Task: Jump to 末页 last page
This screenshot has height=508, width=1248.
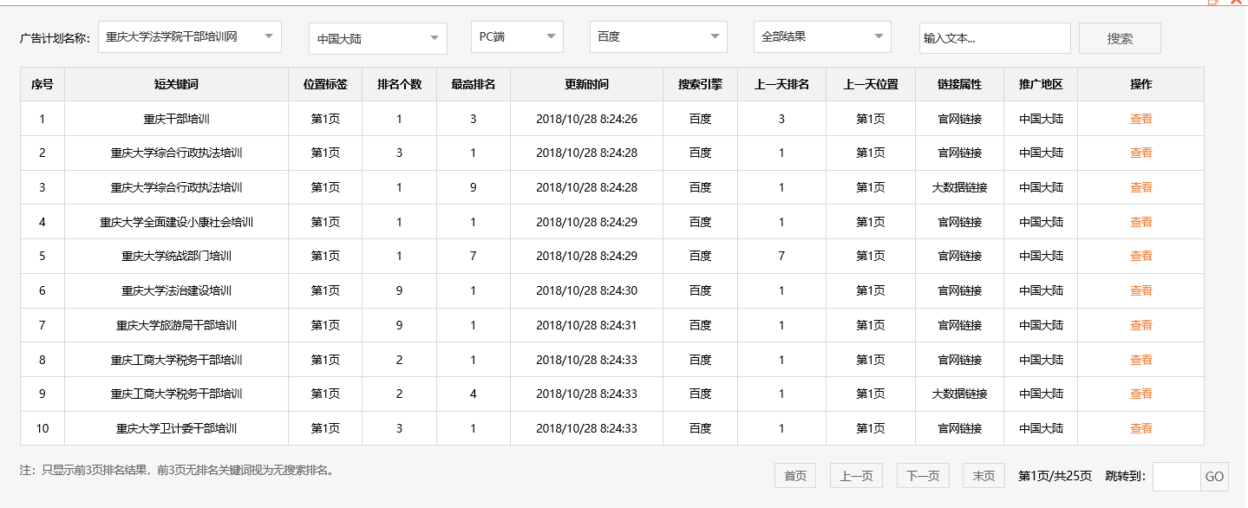Action: (983, 476)
